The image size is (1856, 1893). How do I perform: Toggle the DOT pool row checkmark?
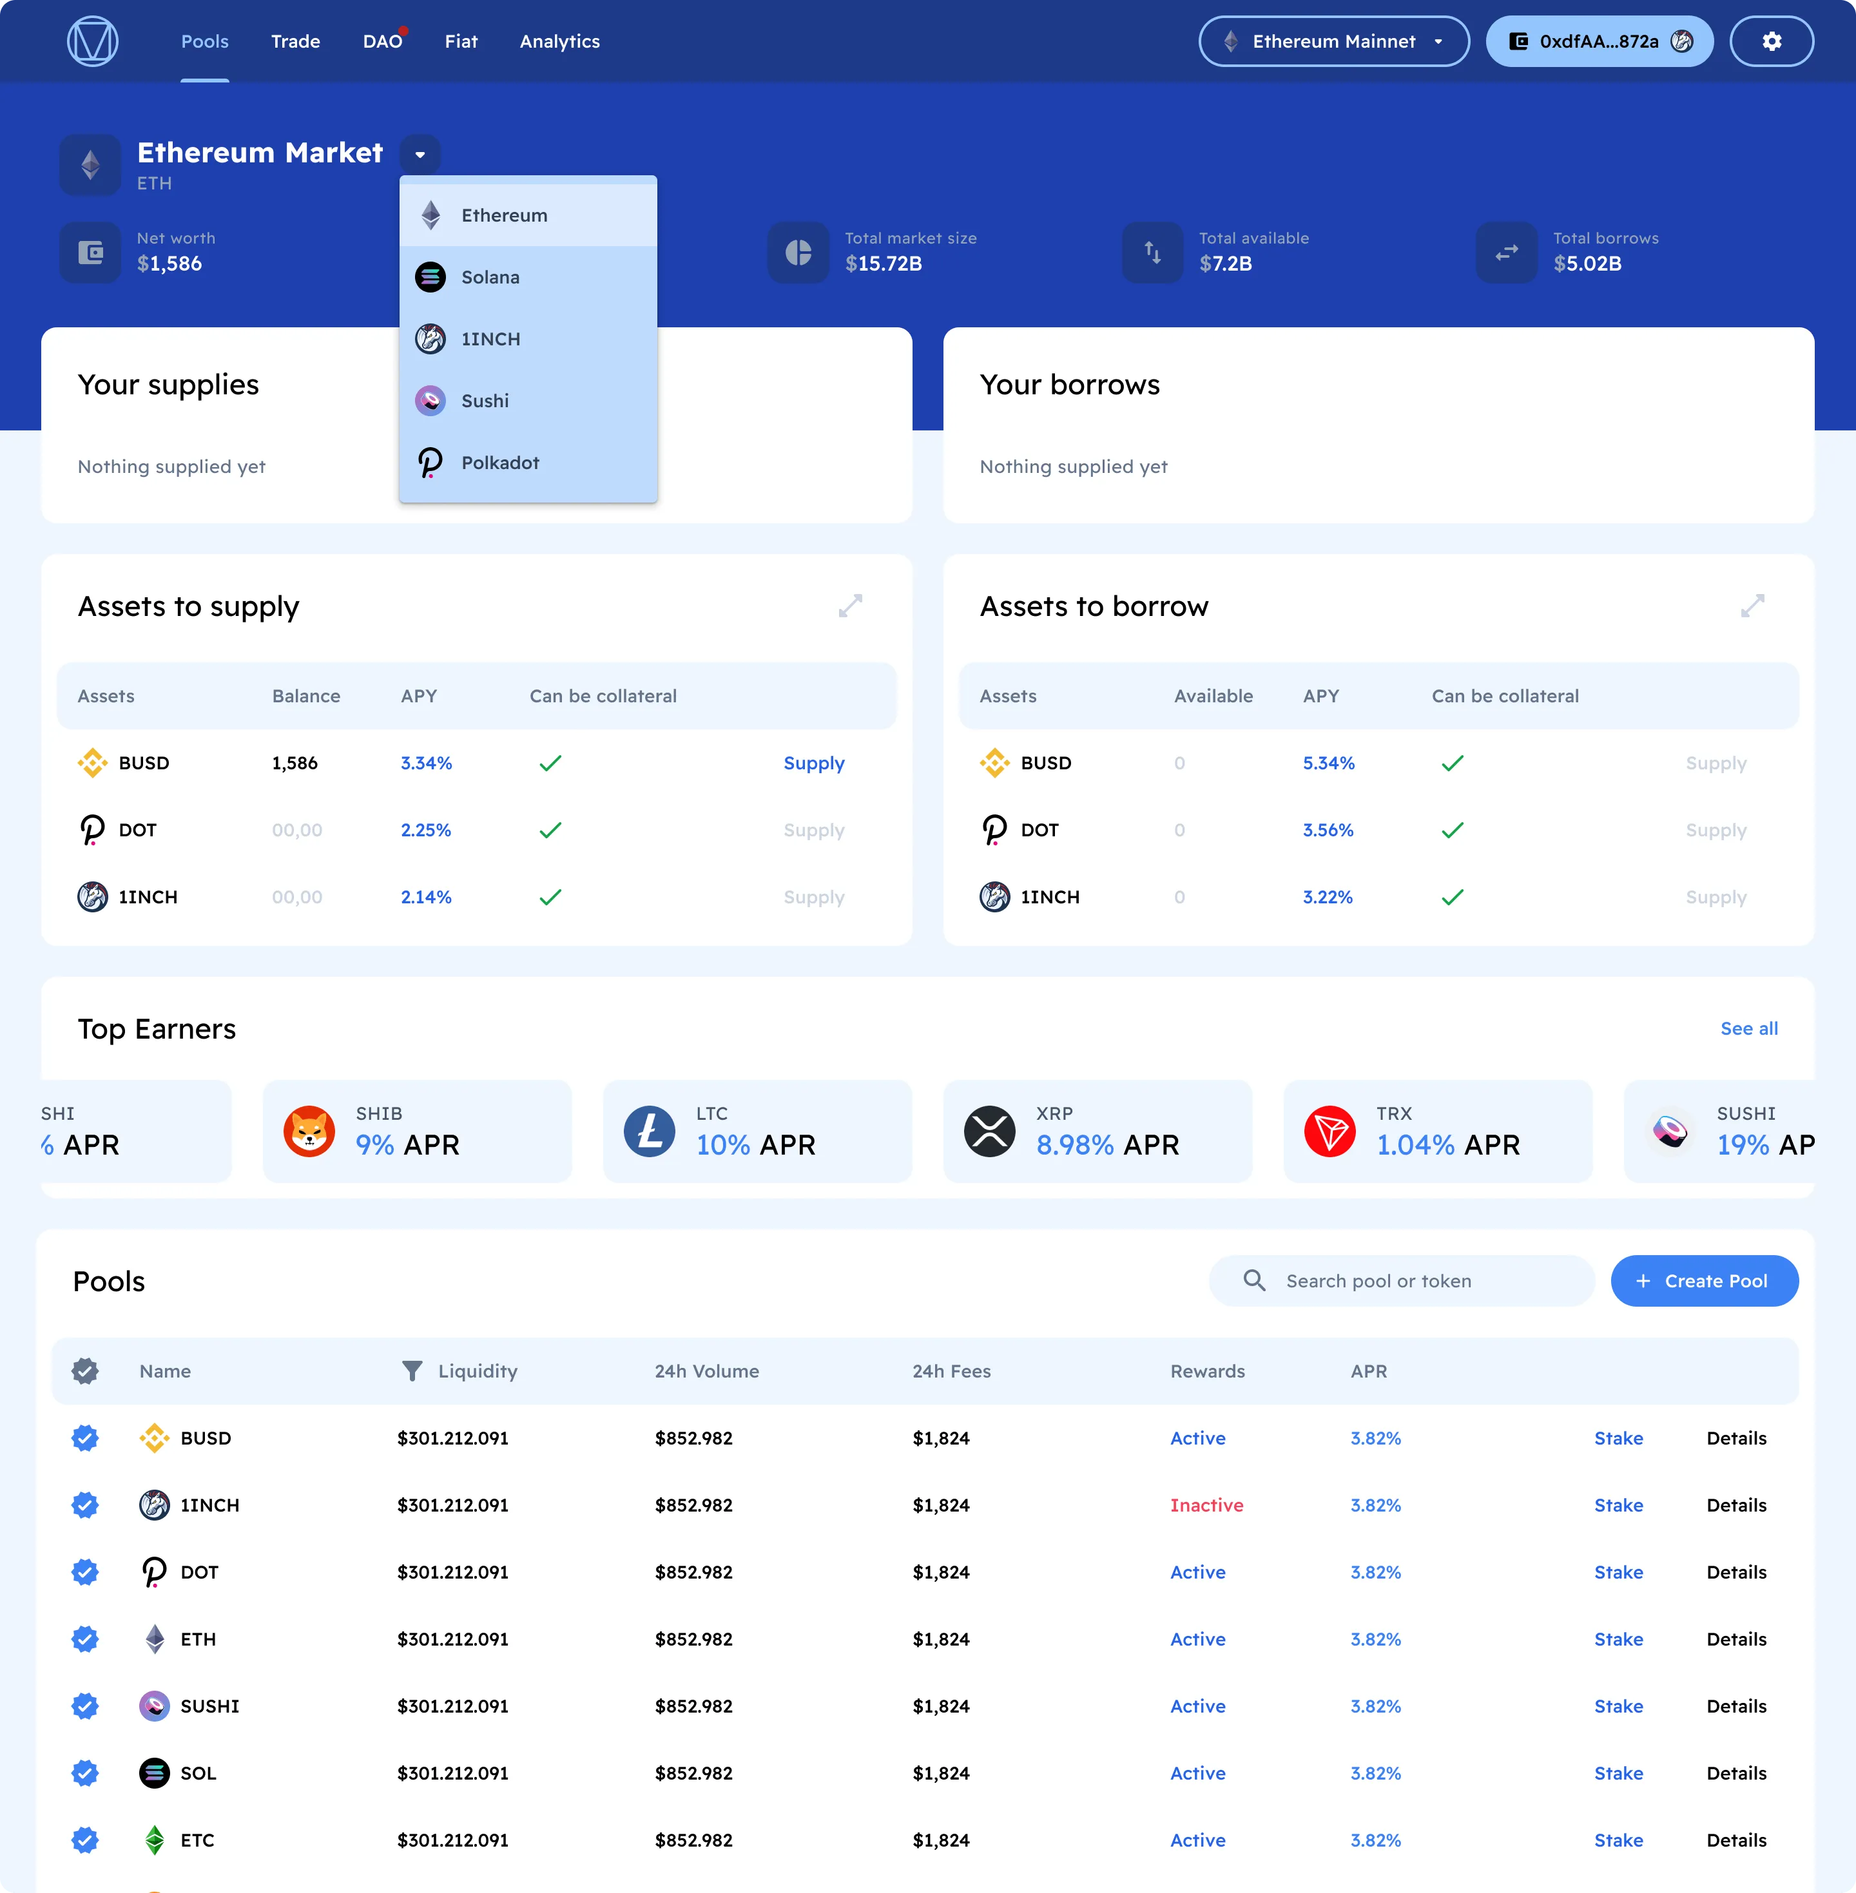click(x=85, y=1571)
